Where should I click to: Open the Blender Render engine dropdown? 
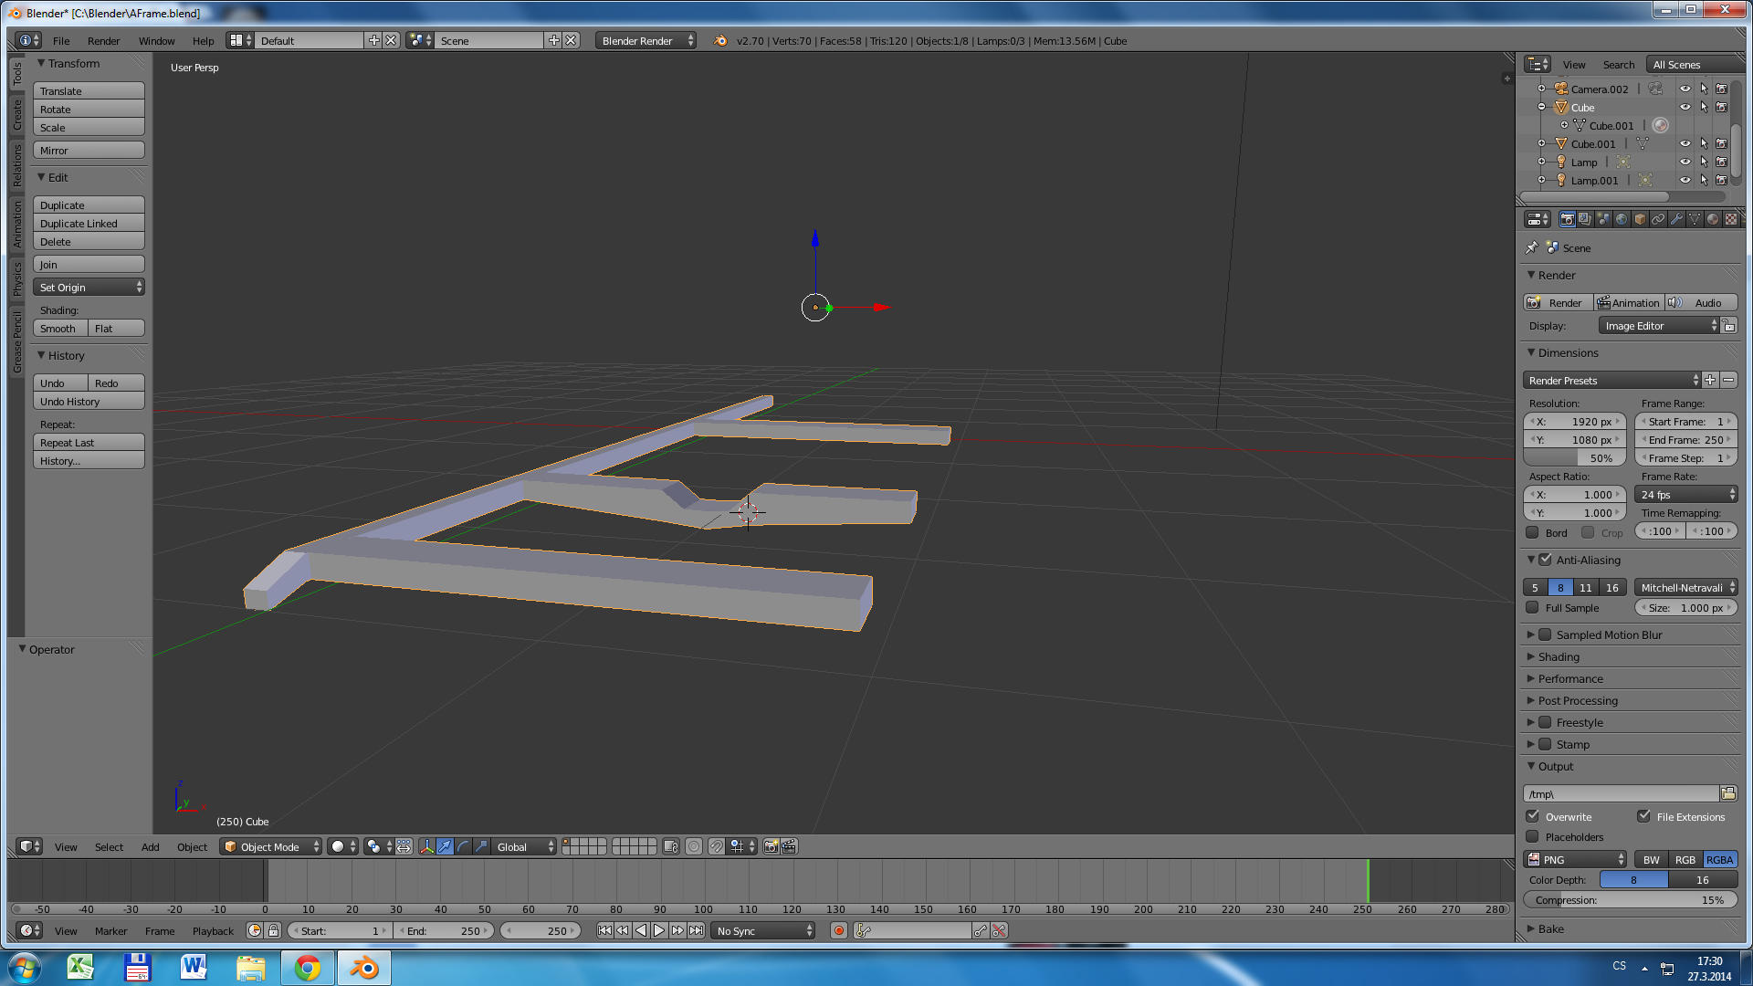tap(646, 40)
